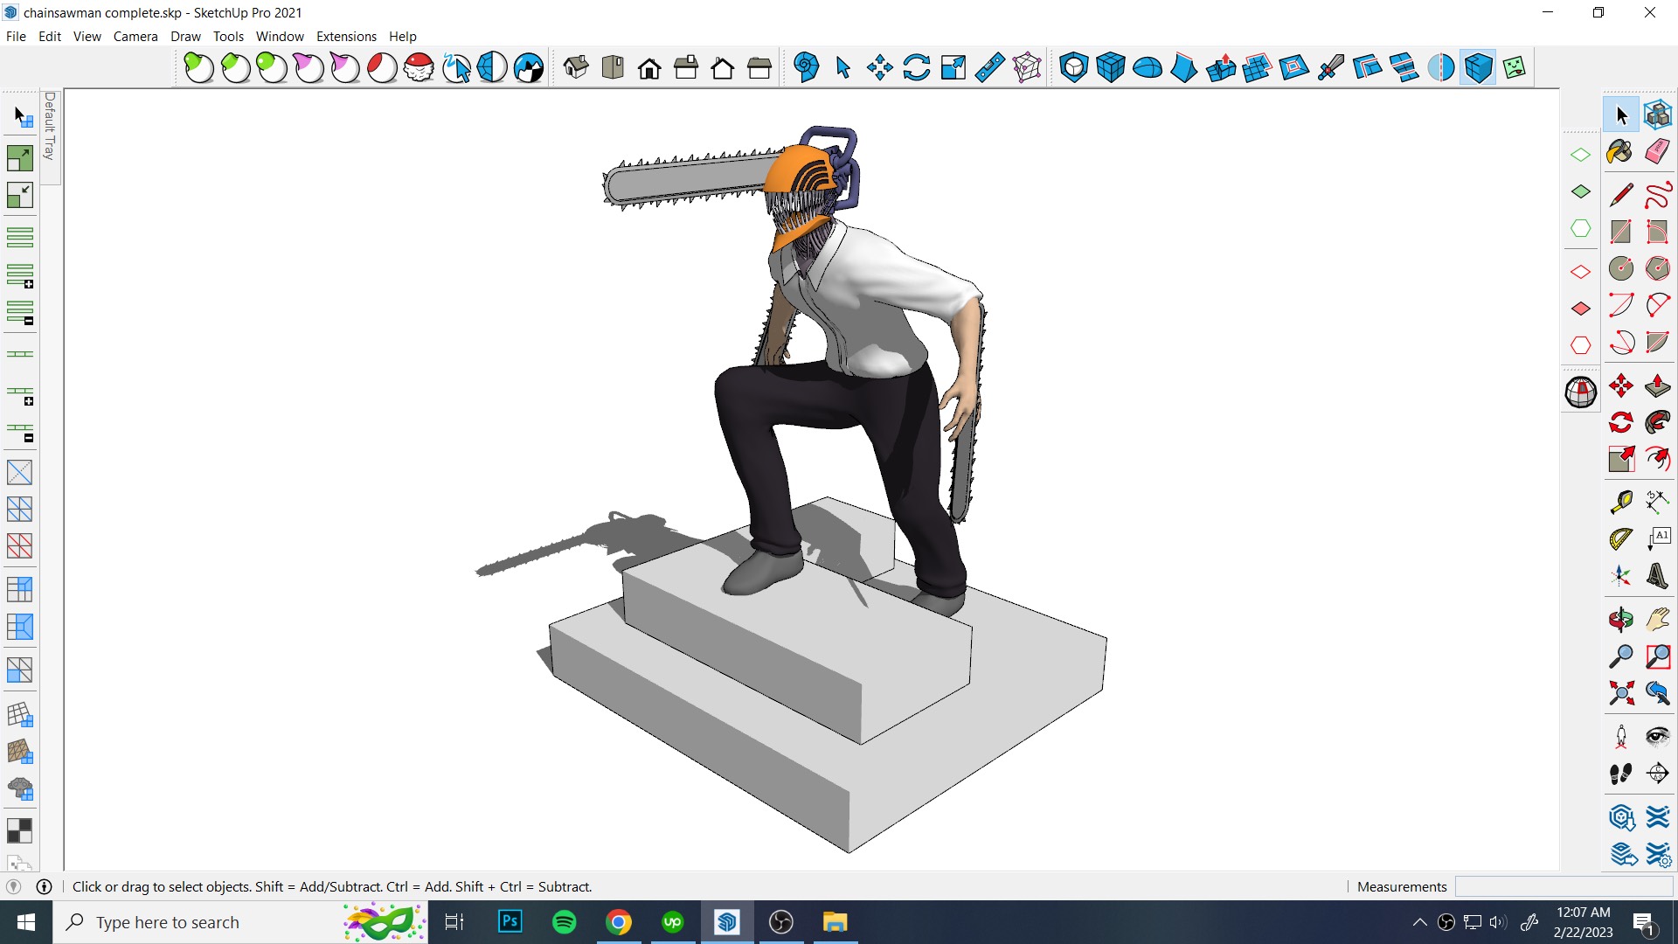Click the Measurements input box
The width and height of the screenshot is (1678, 944).
pos(1564,886)
